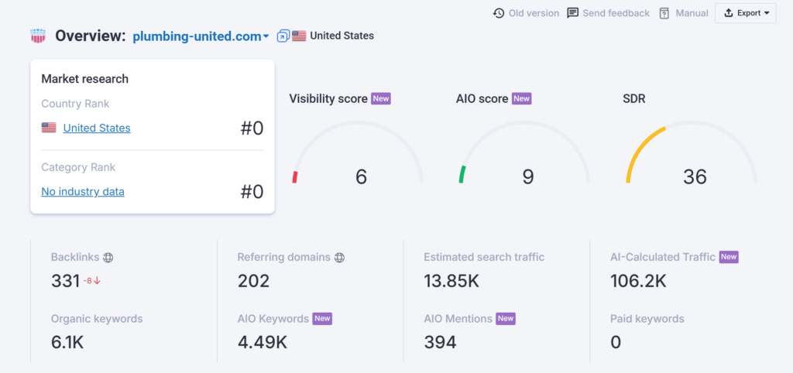The image size is (793, 373).
Task: Click the Old version link
Action: [532, 13]
